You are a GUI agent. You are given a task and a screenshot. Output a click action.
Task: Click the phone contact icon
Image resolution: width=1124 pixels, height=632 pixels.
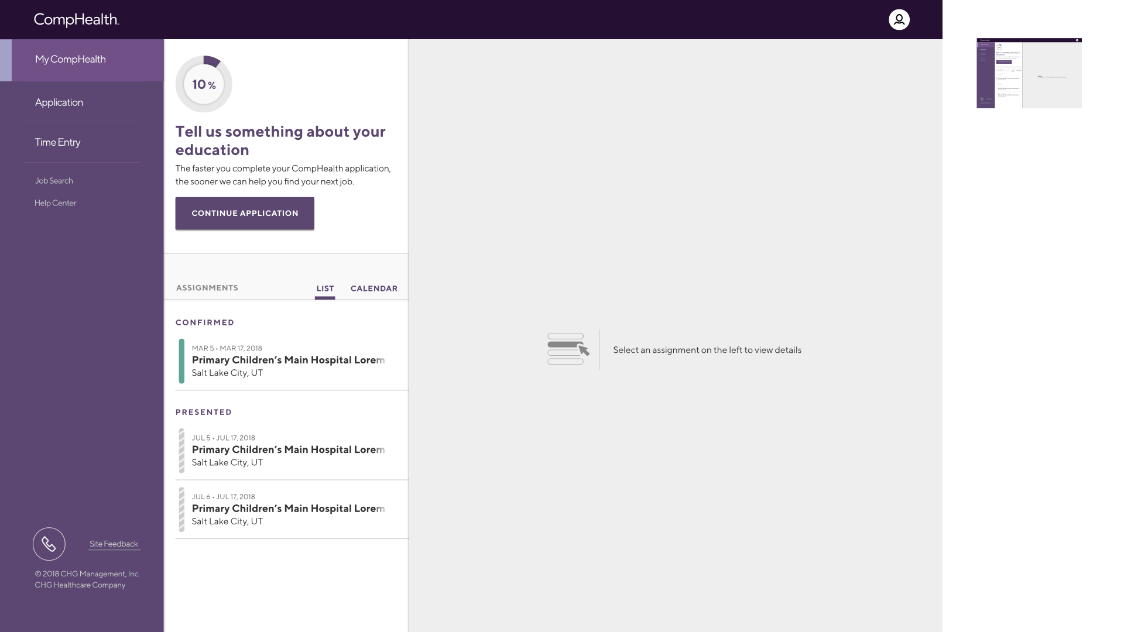[x=49, y=544]
